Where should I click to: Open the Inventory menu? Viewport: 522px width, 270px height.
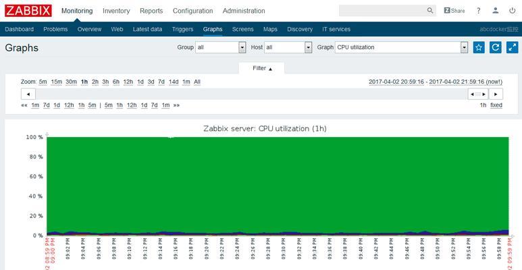(116, 11)
